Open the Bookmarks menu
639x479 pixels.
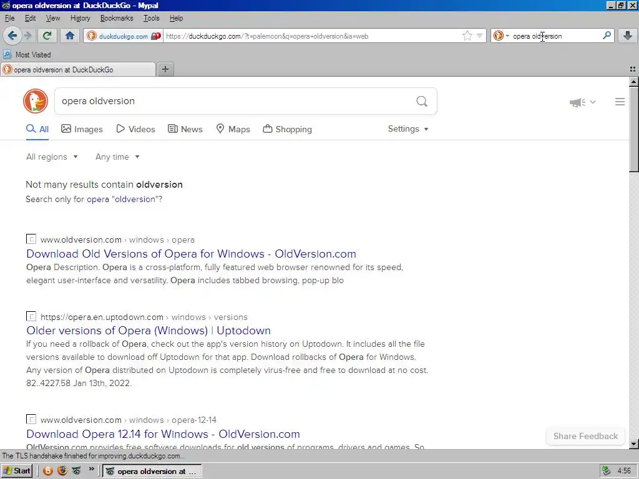(117, 18)
